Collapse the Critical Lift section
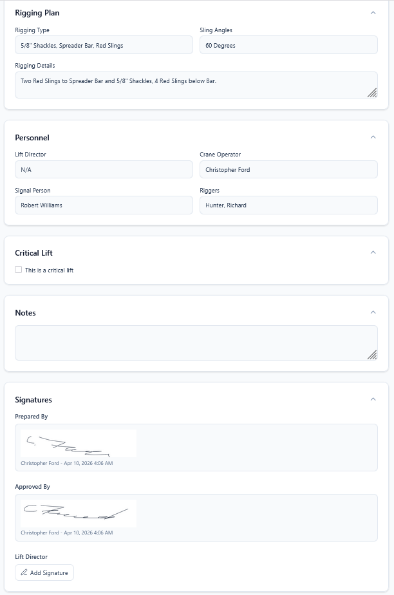Viewport: 394px width, 595px height. (x=373, y=252)
